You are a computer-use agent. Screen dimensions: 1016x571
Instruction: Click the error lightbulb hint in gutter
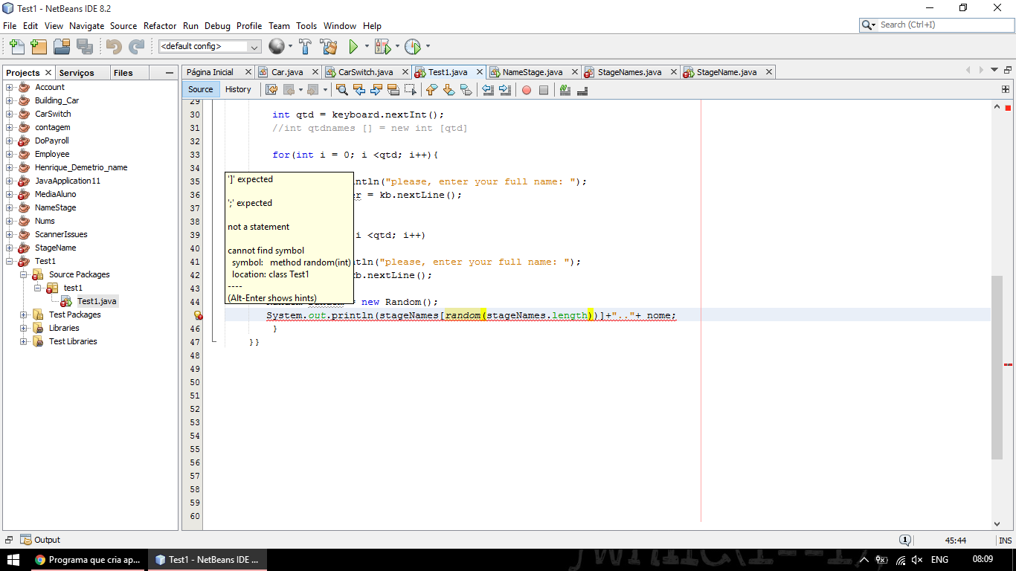pyautogui.click(x=198, y=315)
